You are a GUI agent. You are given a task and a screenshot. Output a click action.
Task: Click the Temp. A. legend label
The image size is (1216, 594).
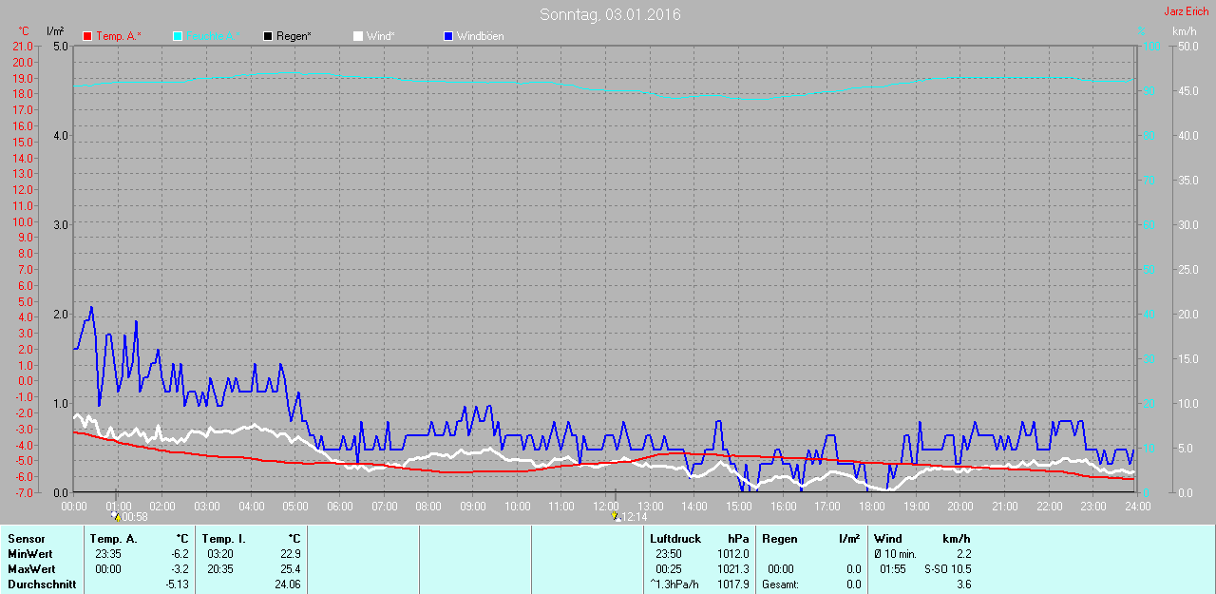[x=119, y=36]
